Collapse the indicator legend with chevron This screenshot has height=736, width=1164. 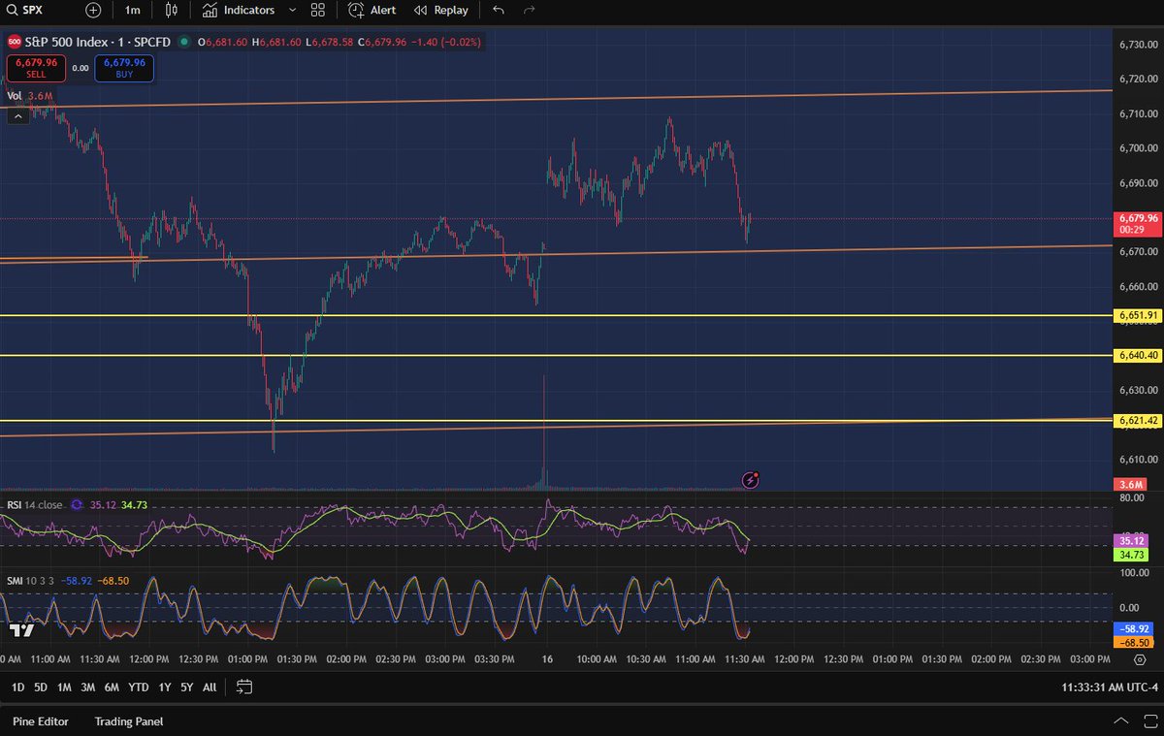(18, 116)
